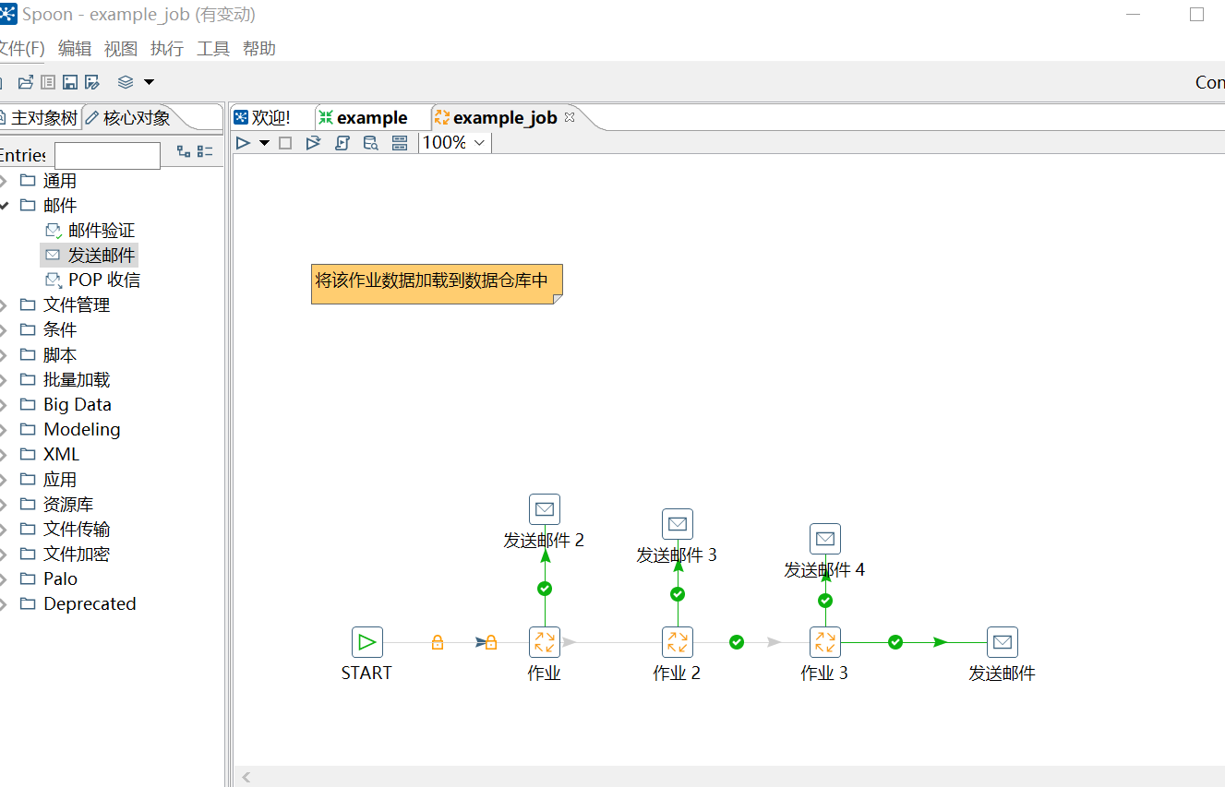Select the 作业 3 job entry icon
This screenshot has width=1225, height=787.
coord(825,642)
